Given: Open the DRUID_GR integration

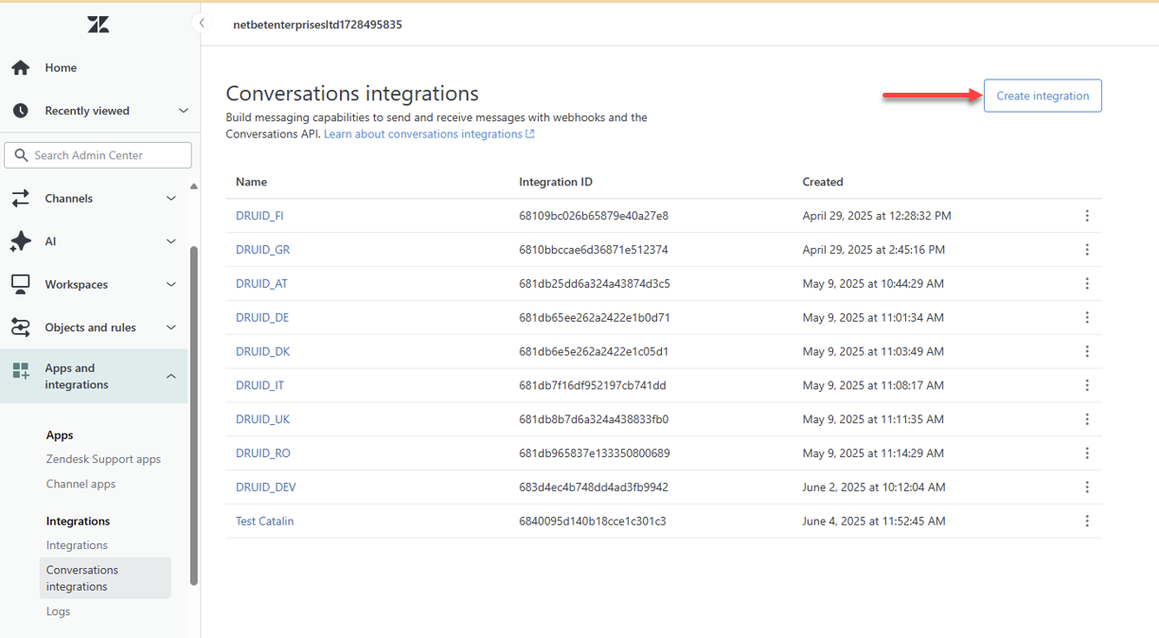Looking at the screenshot, I should (x=262, y=250).
